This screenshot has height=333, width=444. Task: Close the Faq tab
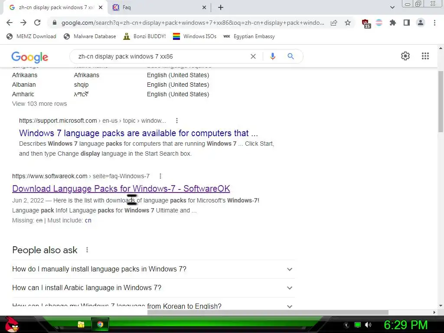click(204, 7)
